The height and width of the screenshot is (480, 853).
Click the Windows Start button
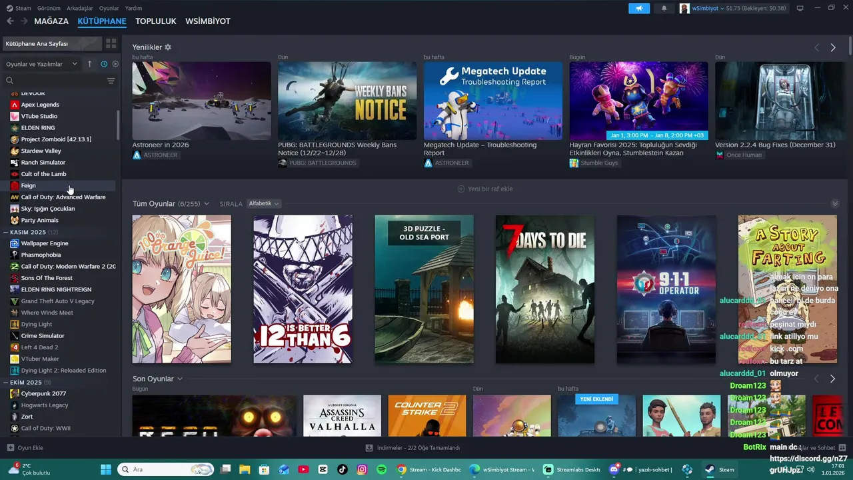coord(105,469)
